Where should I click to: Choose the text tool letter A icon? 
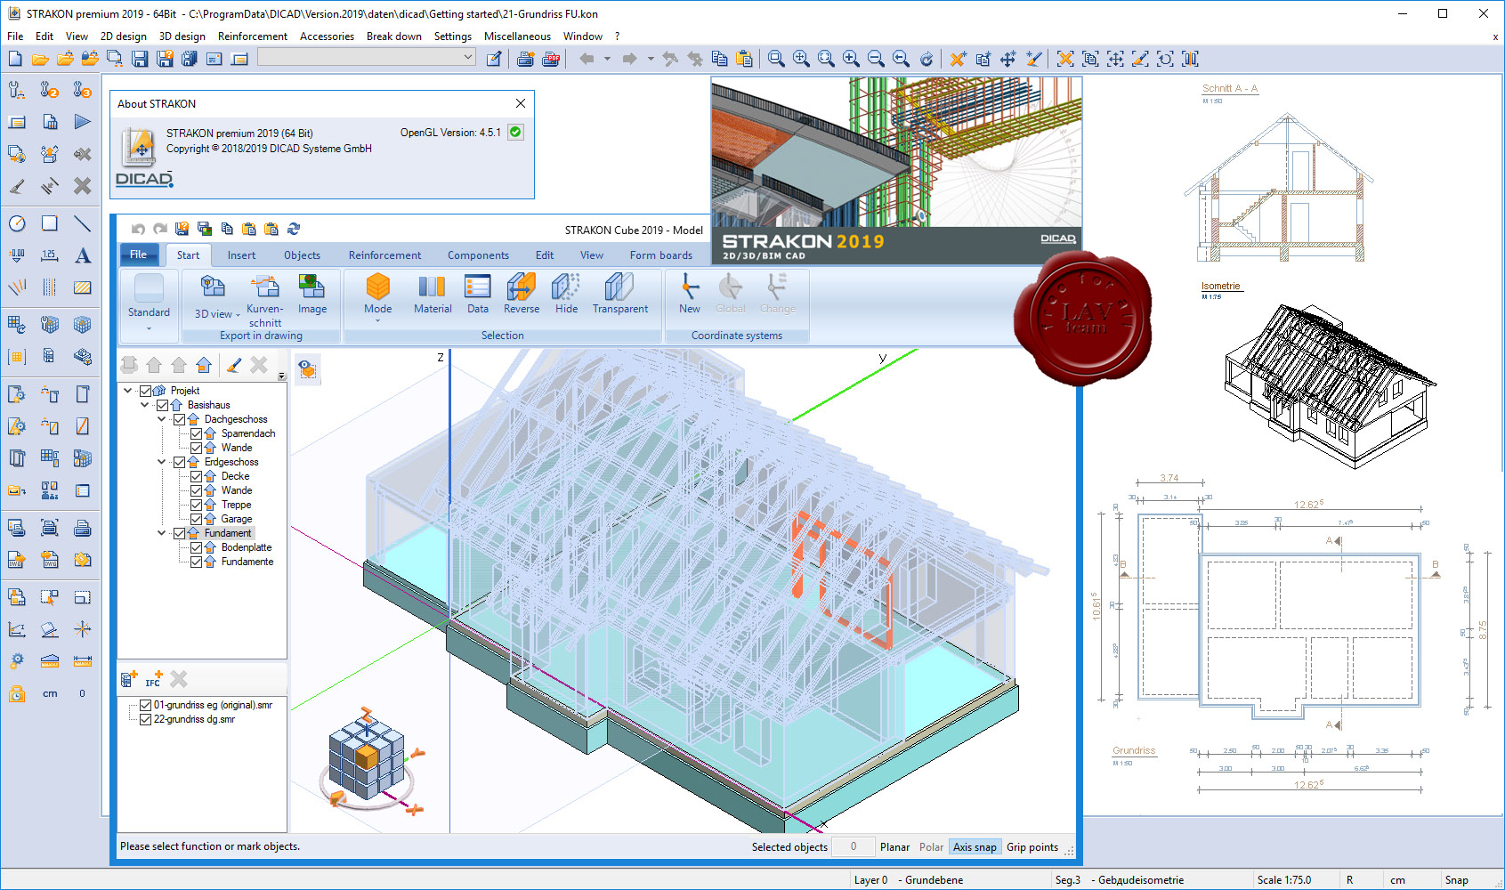coord(83,255)
